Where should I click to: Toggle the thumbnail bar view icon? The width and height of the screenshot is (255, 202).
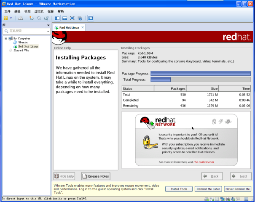click(65, 18)
